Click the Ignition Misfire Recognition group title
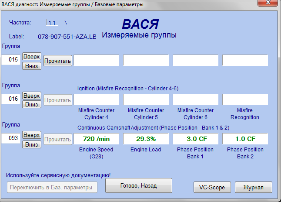281x202 pixels. point(128,89)
